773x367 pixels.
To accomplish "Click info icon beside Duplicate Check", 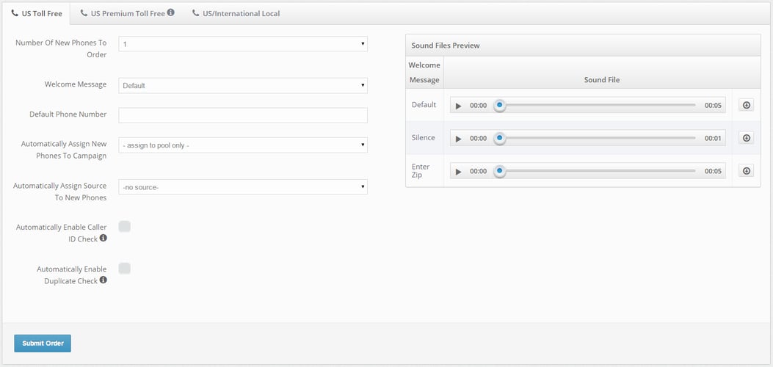I will click(x=104, y=280).
